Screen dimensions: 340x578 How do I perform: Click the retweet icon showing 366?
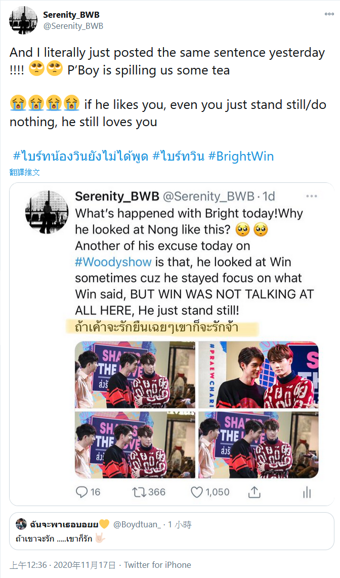139,492
